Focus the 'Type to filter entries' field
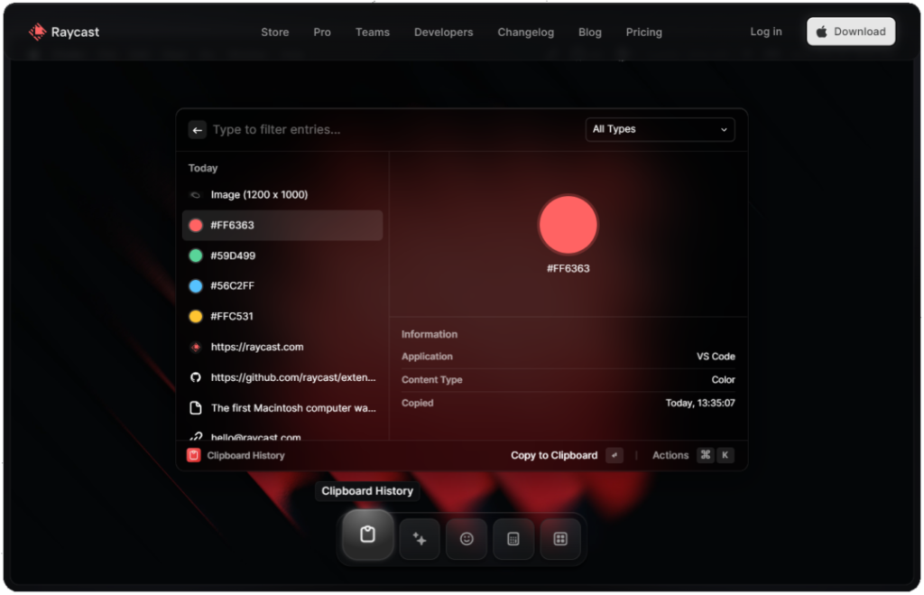 tap(395, 130)
